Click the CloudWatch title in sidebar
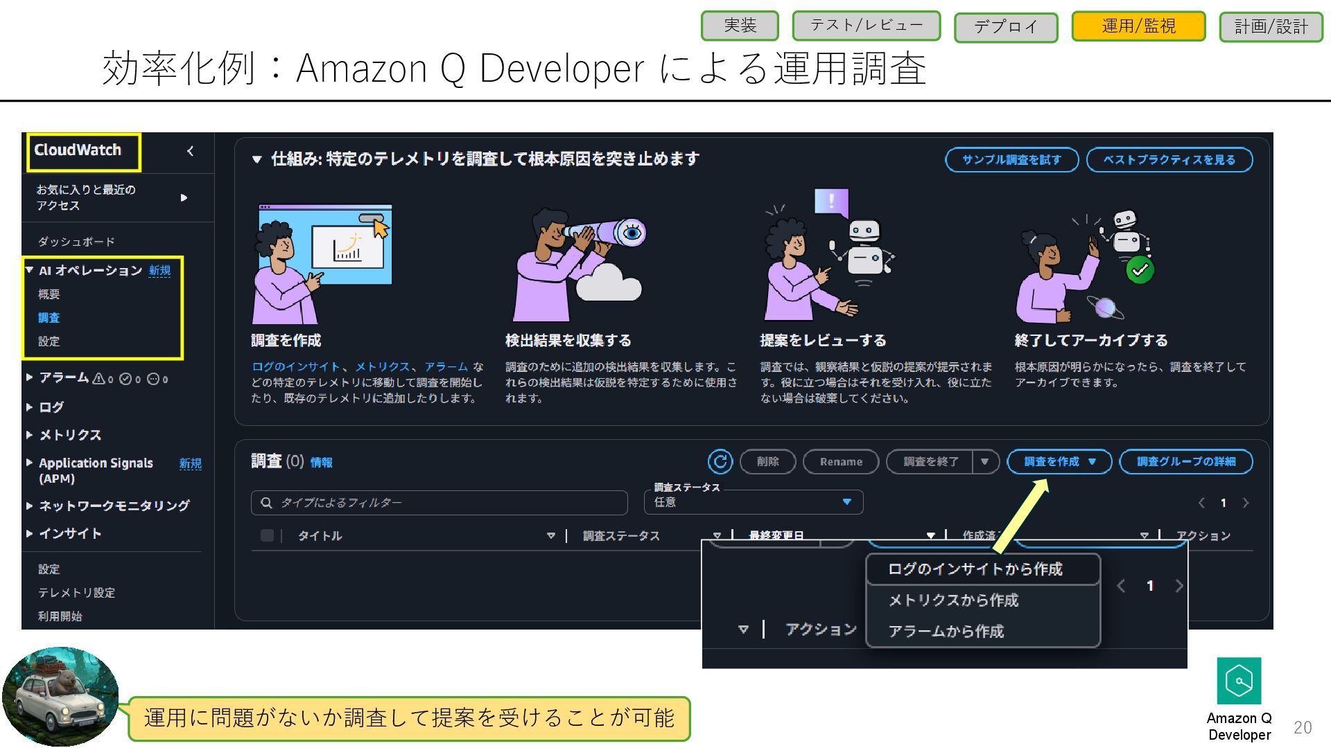The image size is (1331, 748). pyautogui.click(x=78, y=150)
